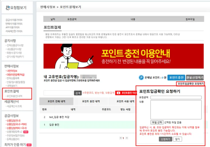This screenshot has height=147, width=210.
Task: Submit with the 신청하기 button
Action: 166,139
